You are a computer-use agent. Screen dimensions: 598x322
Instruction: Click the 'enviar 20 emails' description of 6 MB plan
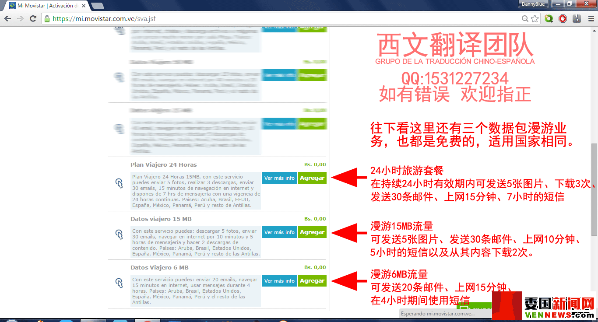click(x=196, y=291)
